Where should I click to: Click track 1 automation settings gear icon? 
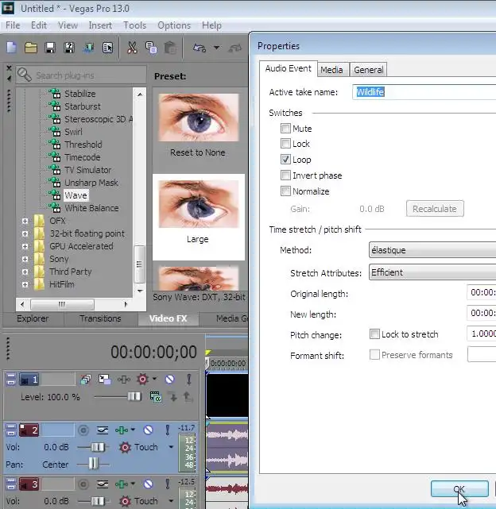point(142,379)
